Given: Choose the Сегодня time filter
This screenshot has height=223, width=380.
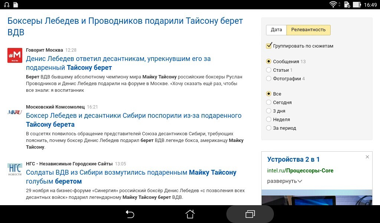Looking at the screenshot, I should point(269,102).
